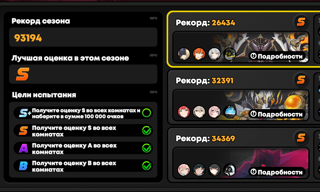Click the white penguin bangboo icon in third team
The image size is (320, 192).
coord(230,170)
